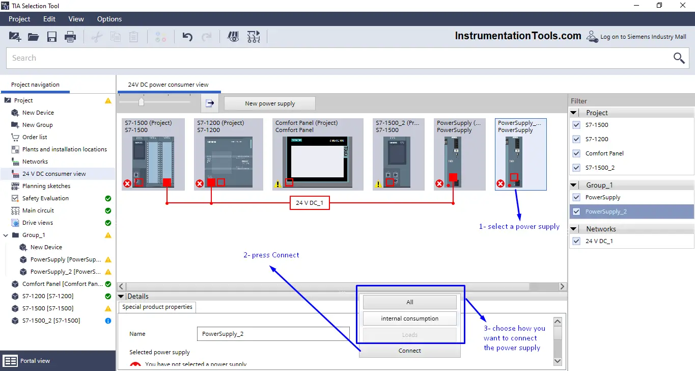Viewport: 695px width, 371px height.
Task: Click the New project toolbar icon
Action: (15, 37)
